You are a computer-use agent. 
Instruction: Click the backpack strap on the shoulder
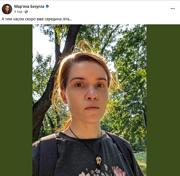(48, 155)
